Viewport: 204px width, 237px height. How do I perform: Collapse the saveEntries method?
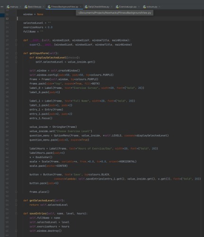click(x=16, y=213)
